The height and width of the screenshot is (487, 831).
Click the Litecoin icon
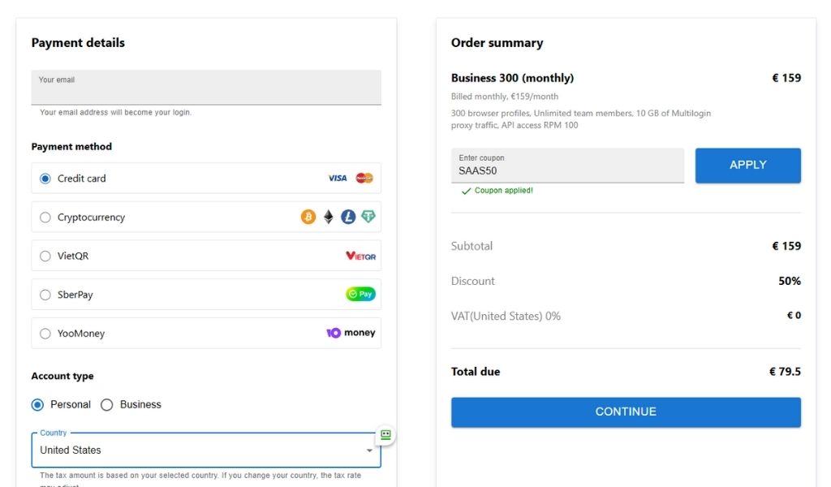point(348,217)
